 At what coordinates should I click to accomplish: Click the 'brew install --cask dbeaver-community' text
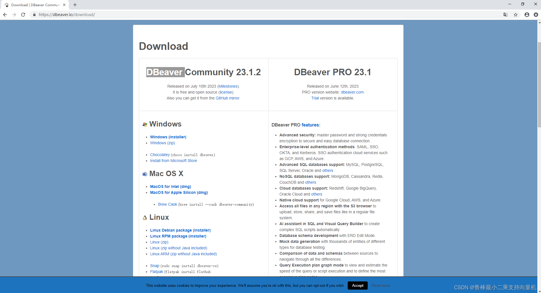(216, 205)
